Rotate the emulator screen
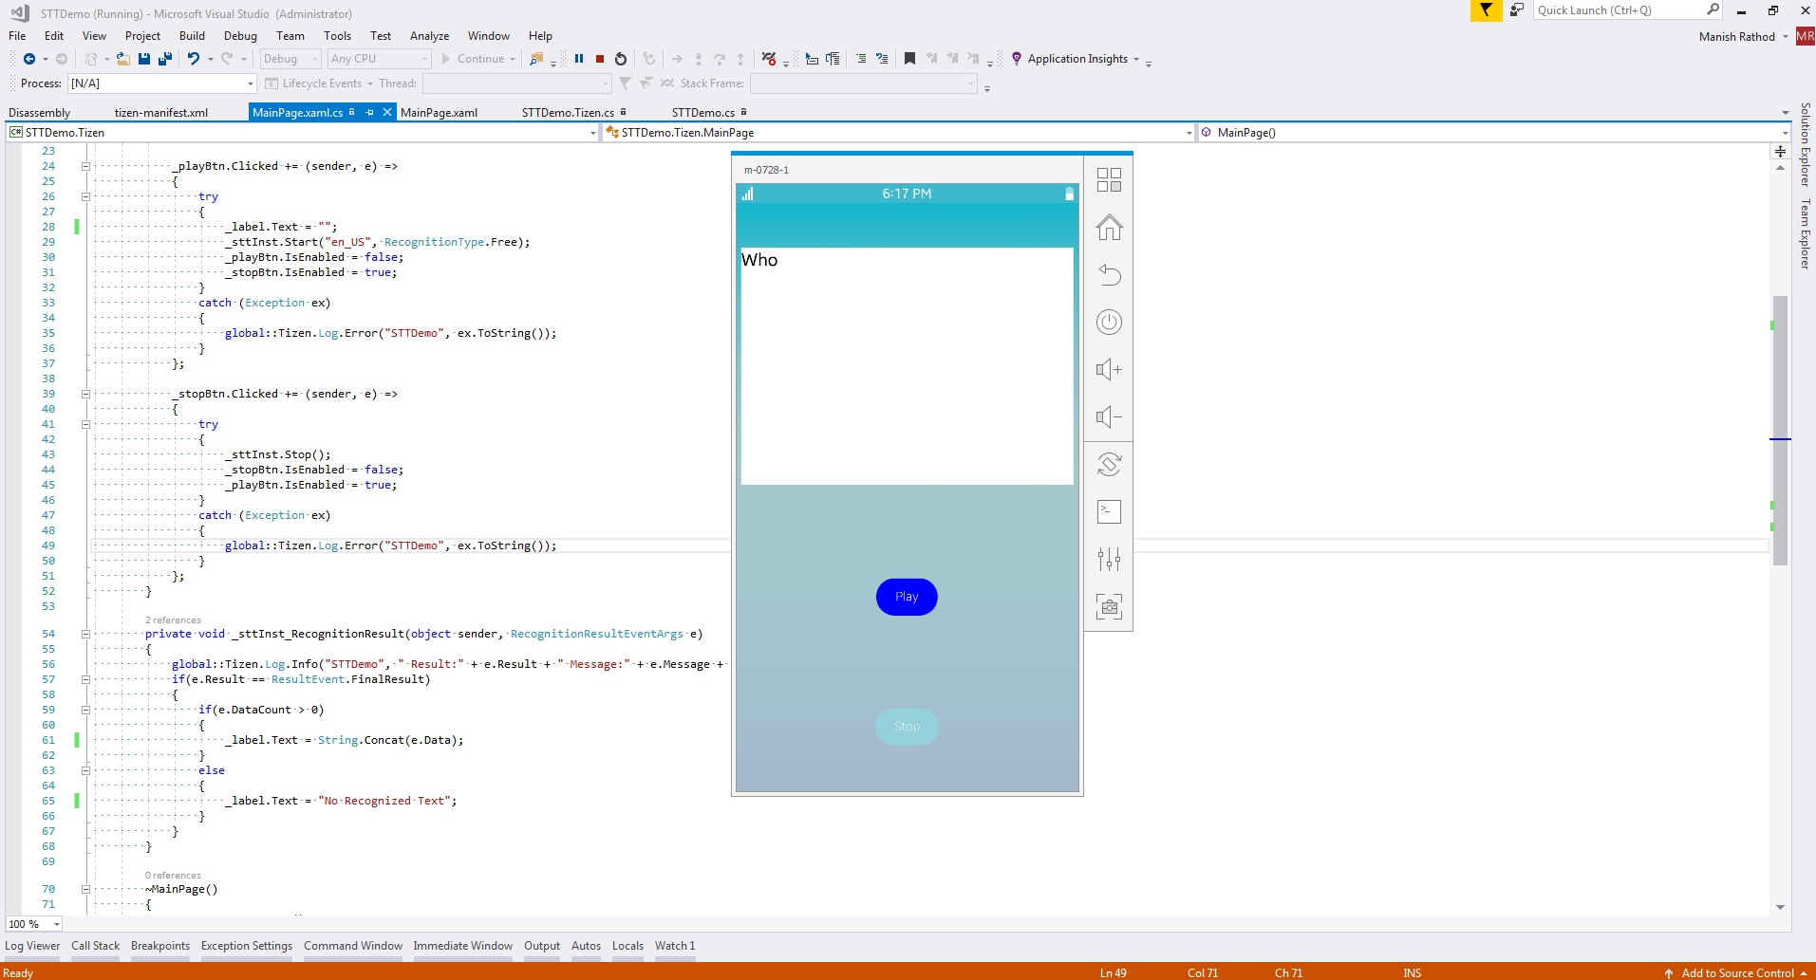 click(1109, 465)
